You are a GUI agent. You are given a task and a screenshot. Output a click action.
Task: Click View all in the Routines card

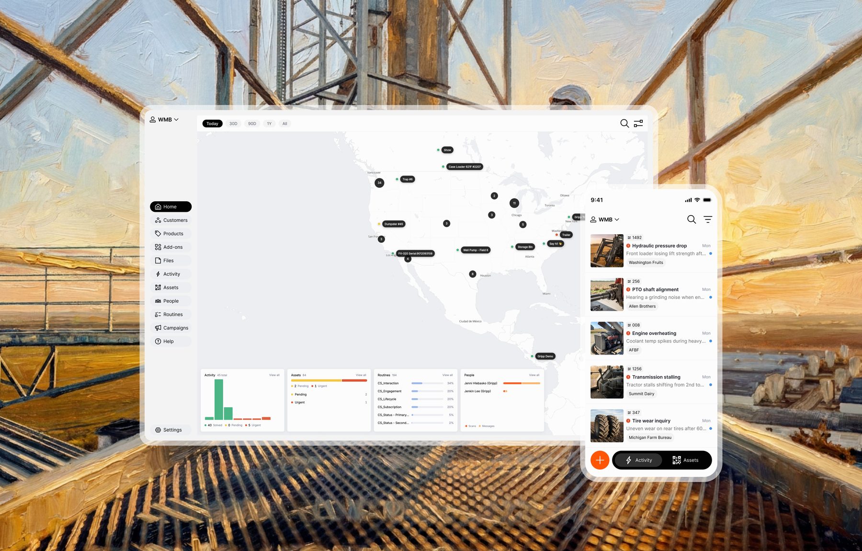(448, 375)
